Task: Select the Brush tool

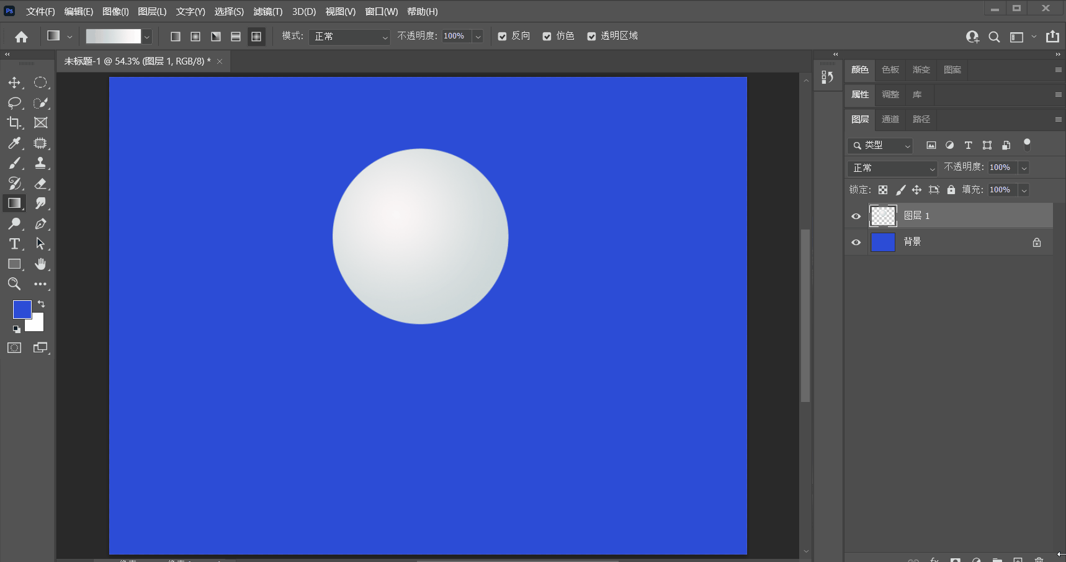Action: coord(14,163)
